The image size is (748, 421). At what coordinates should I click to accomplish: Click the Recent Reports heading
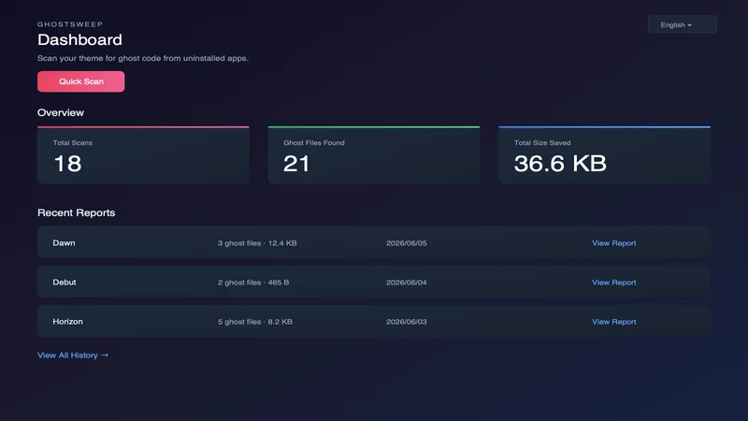[77, 213]
